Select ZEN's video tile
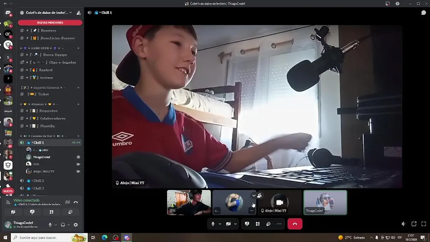 (x=189, y=202)
